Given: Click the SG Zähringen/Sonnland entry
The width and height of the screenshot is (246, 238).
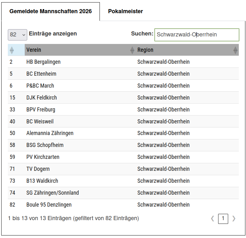Looking at the screenshot, I should 53,193.
